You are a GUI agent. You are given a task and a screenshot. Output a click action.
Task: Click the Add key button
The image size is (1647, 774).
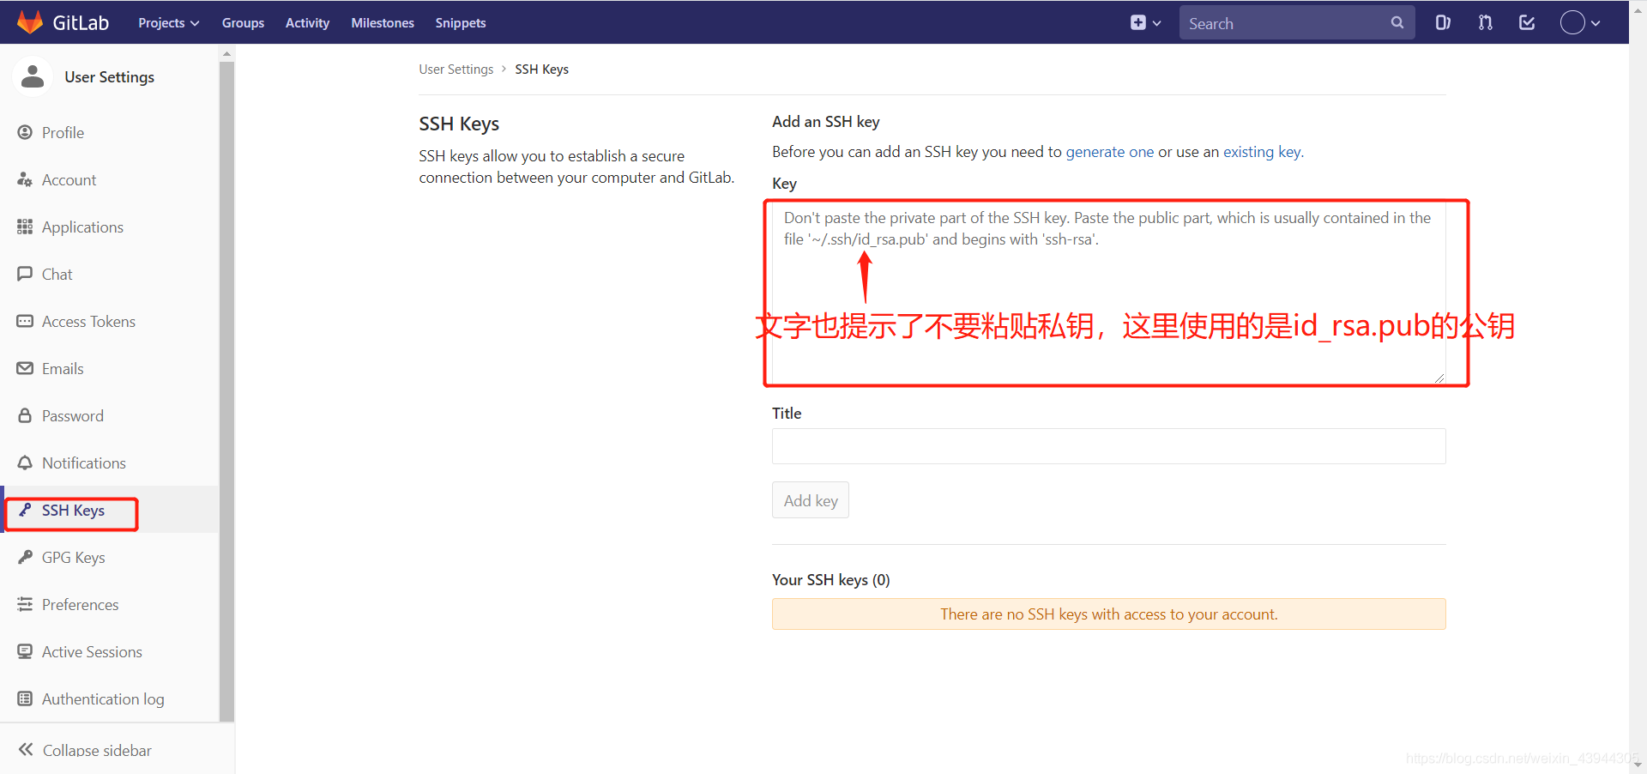(x=811, y=500)
